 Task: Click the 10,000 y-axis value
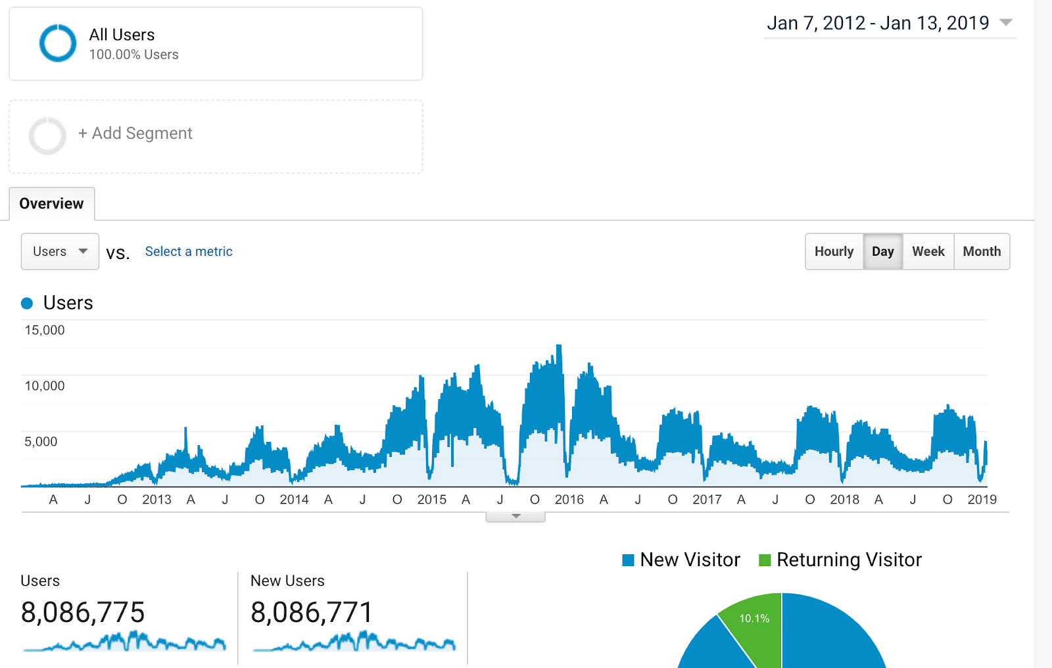tap(45, 386)
